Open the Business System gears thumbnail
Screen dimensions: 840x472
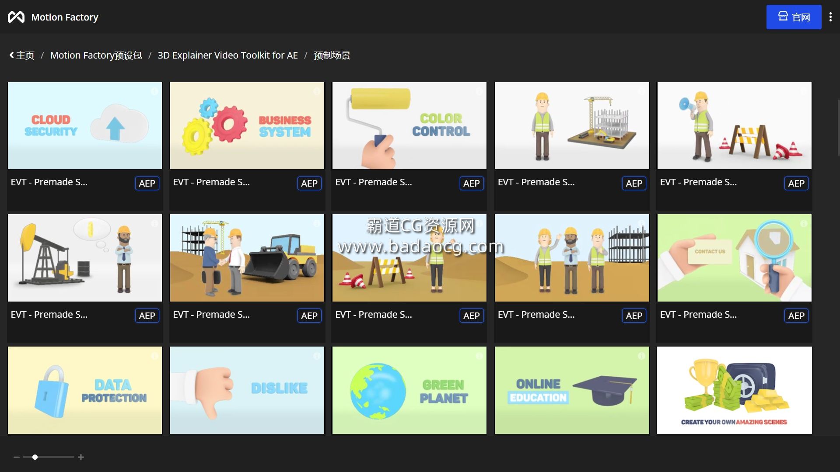click(x=247, y=126)
